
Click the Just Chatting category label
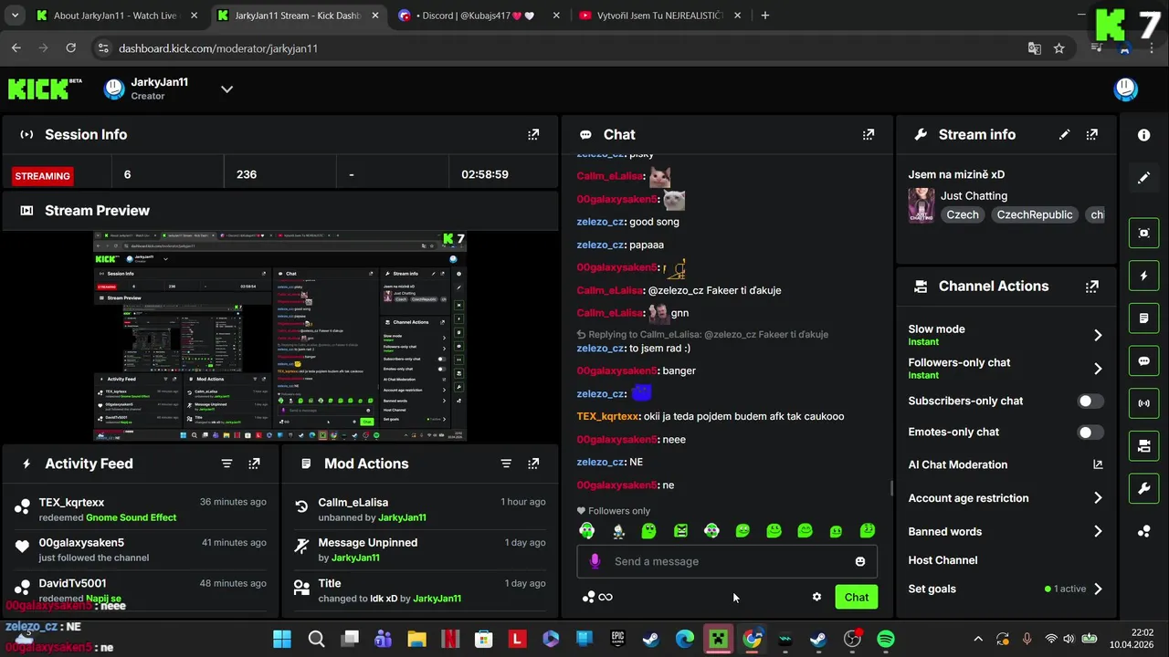[974, 195]
